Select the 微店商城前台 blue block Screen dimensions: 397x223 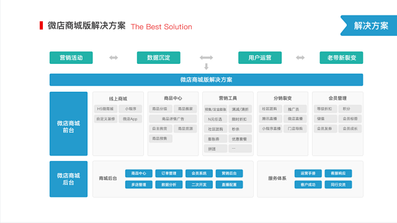[x=69, y=124]
